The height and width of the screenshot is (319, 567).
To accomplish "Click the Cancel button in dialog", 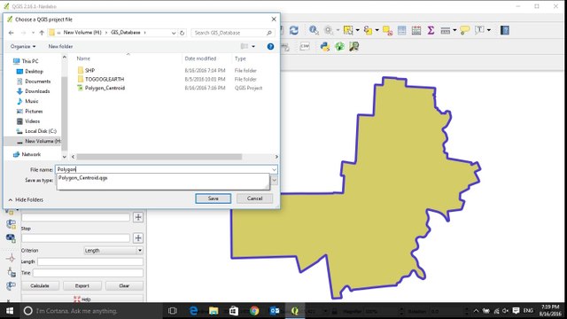I will click(254, 198).
